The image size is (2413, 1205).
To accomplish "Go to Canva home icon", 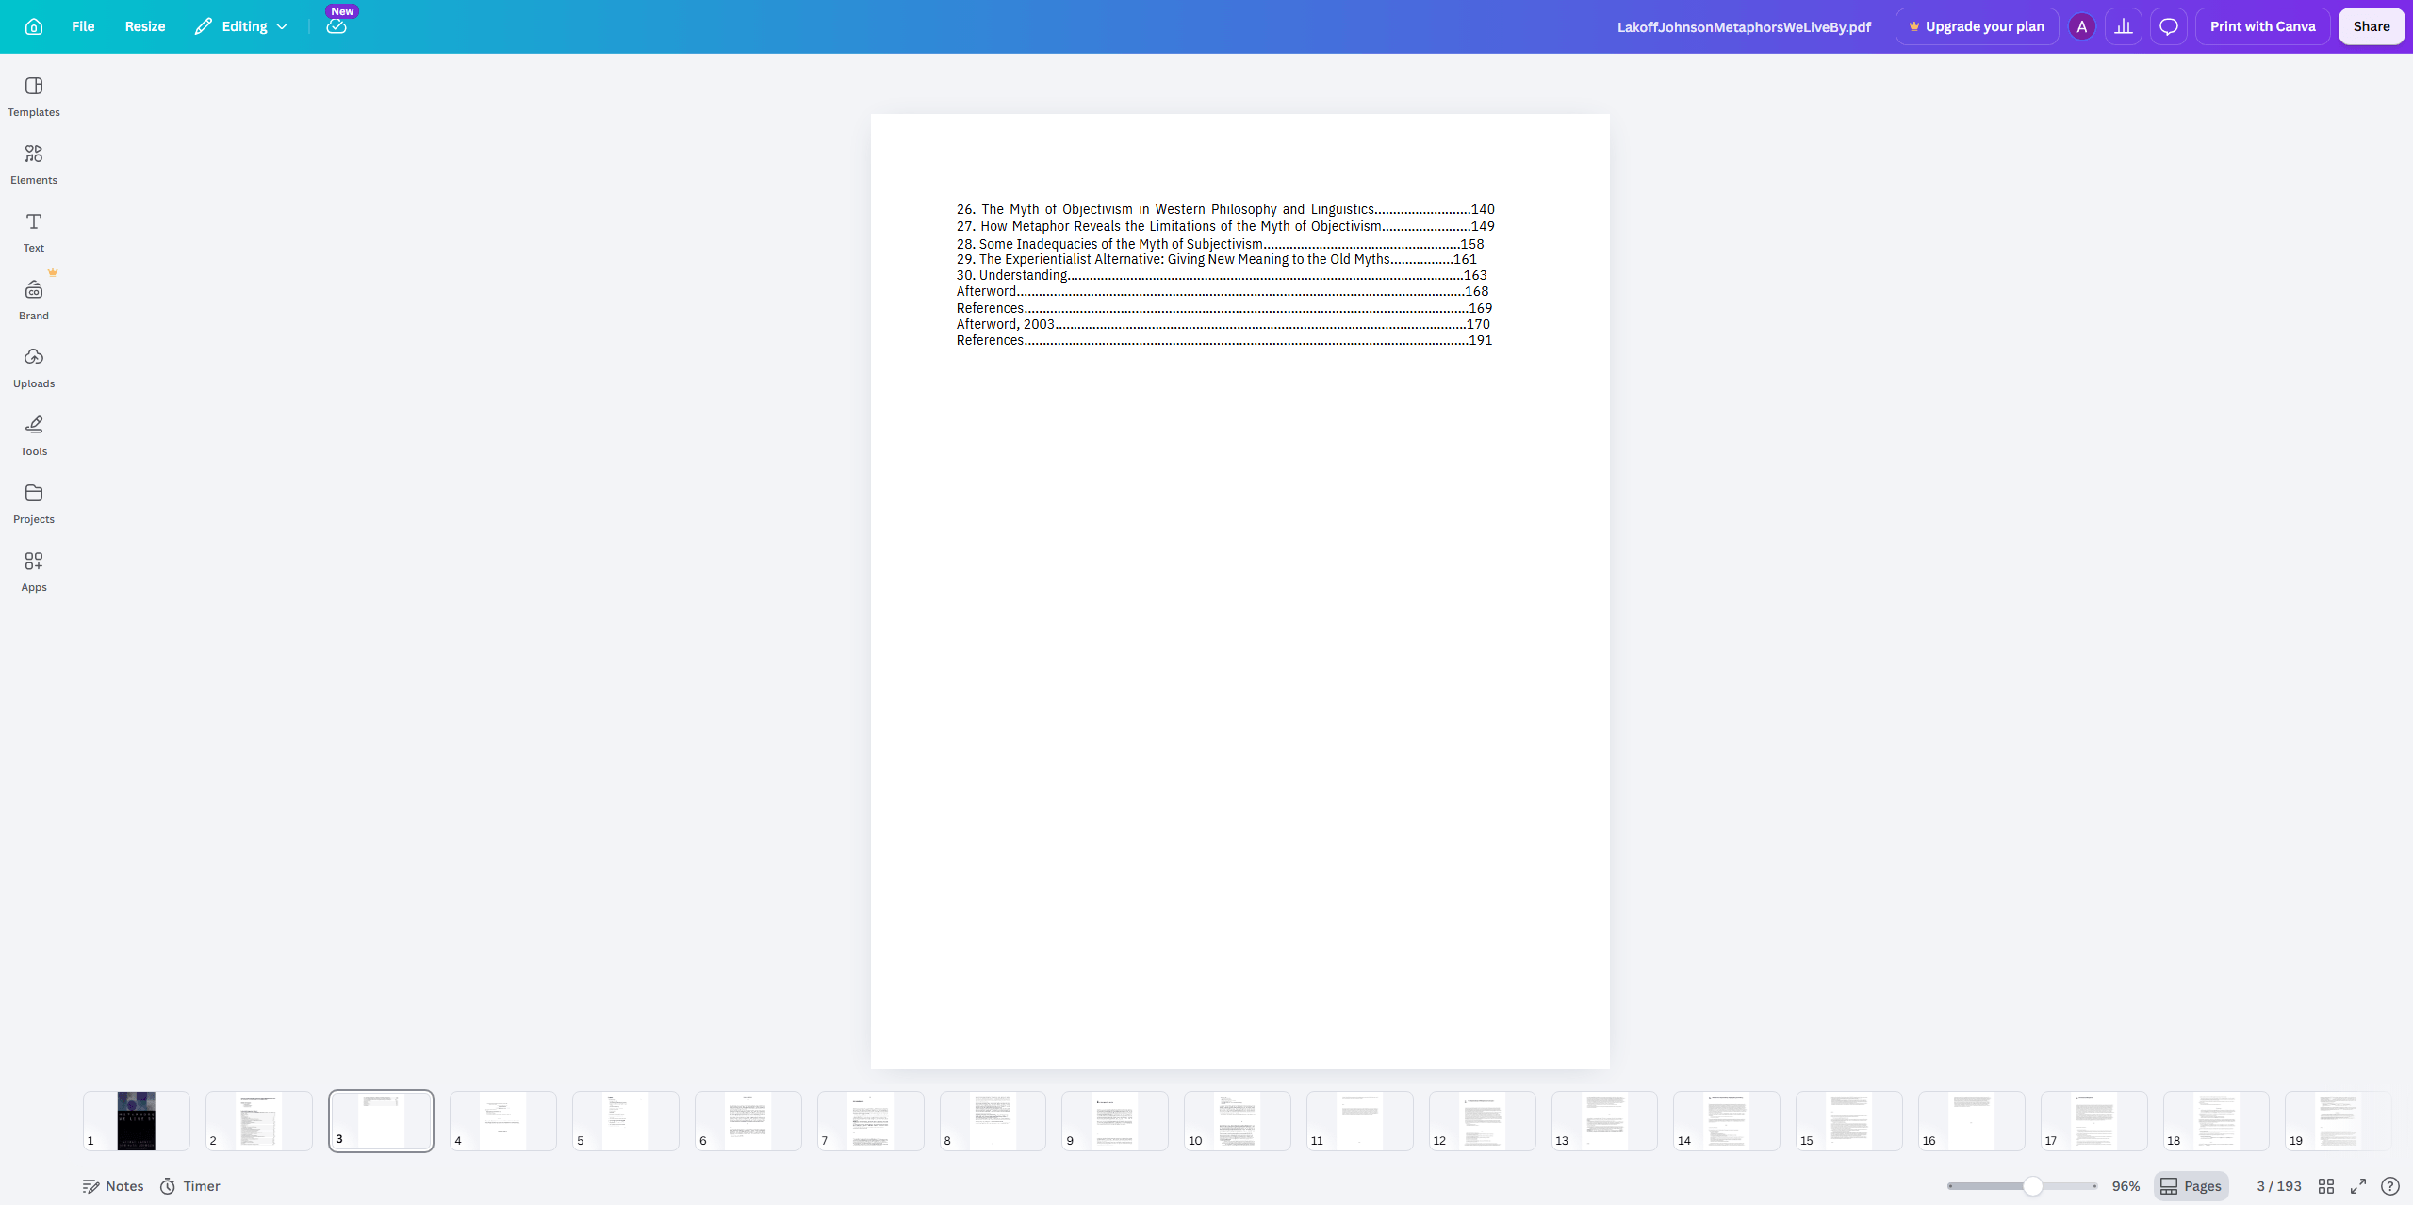I will [34, 26].
